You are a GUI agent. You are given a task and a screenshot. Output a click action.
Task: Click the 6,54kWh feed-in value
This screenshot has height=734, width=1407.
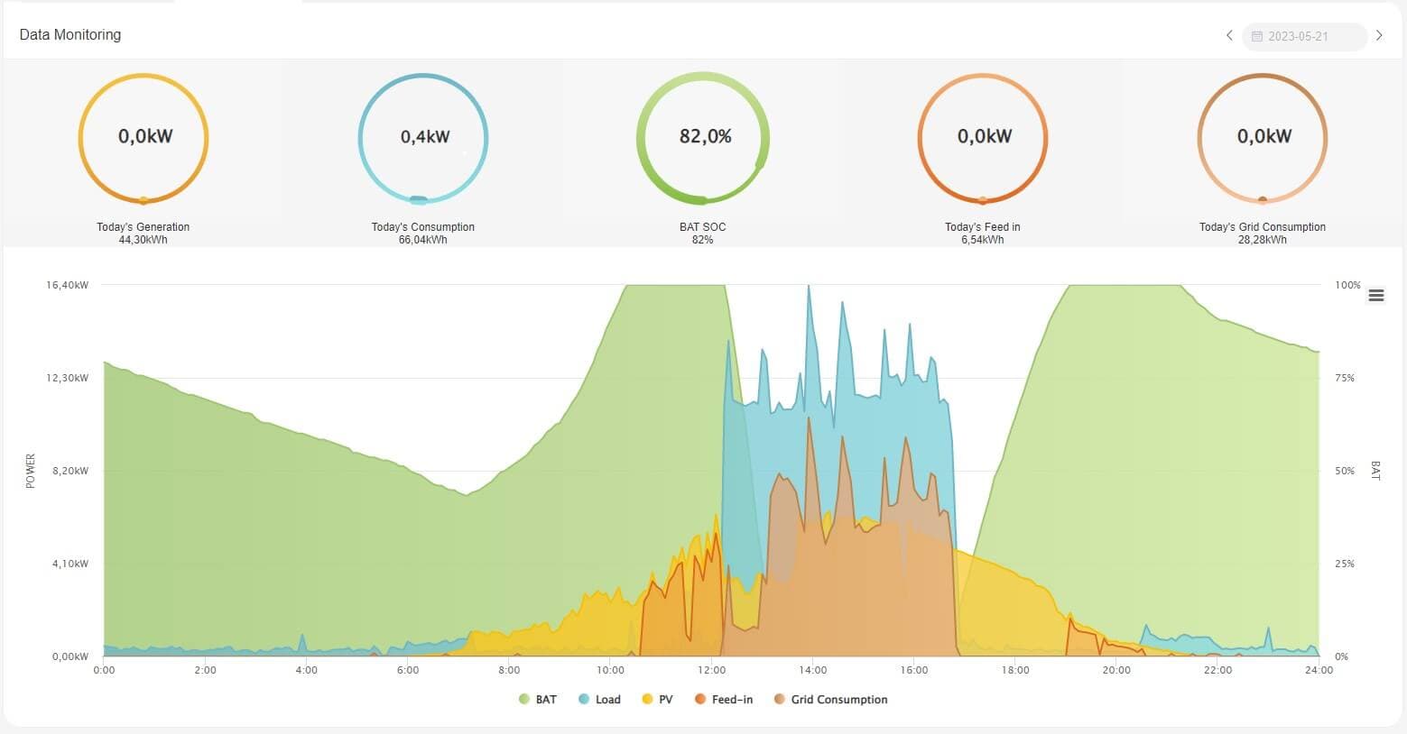(983, 240)
